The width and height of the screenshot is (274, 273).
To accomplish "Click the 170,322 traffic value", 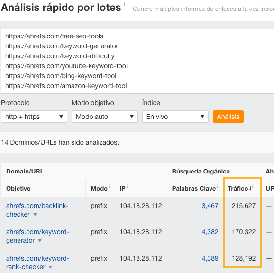I will [x=244, y=232].
